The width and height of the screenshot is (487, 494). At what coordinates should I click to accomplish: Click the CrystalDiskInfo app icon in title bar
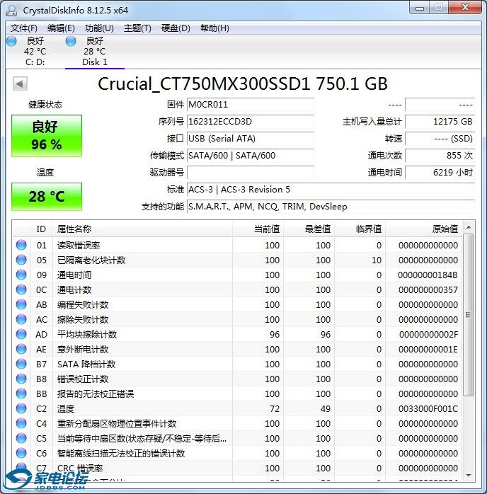click(11, 10)
